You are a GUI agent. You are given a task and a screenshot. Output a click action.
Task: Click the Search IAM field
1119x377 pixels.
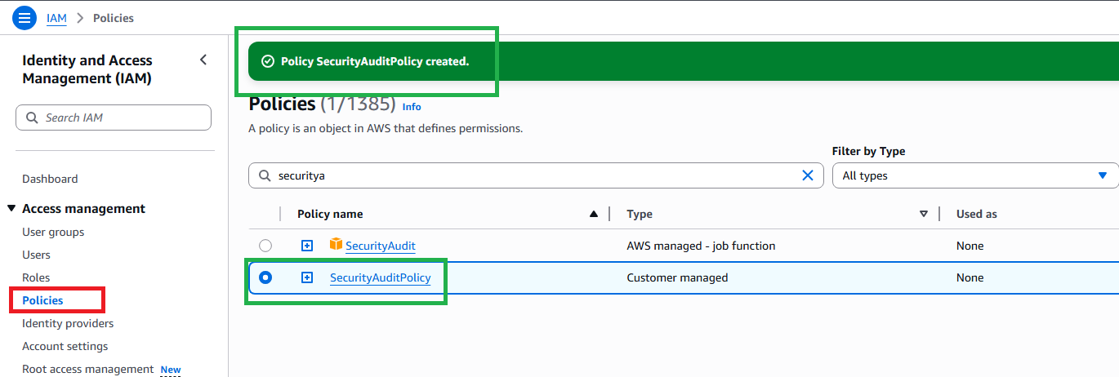(114, 118)
